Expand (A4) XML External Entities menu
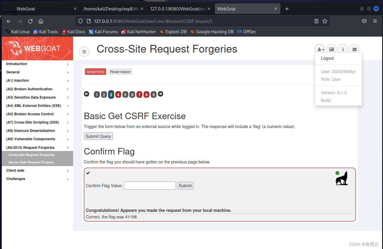This screenshot has width=383, height=249. (x=37, y=106)
